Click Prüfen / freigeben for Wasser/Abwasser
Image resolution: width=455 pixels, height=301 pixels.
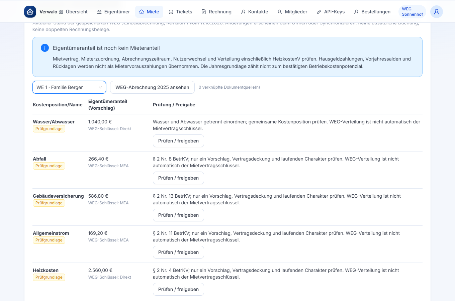pyautogui.click(x=178, y=141)
